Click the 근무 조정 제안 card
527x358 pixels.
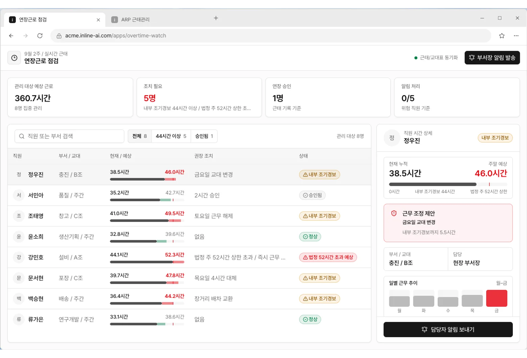(448, 223)
